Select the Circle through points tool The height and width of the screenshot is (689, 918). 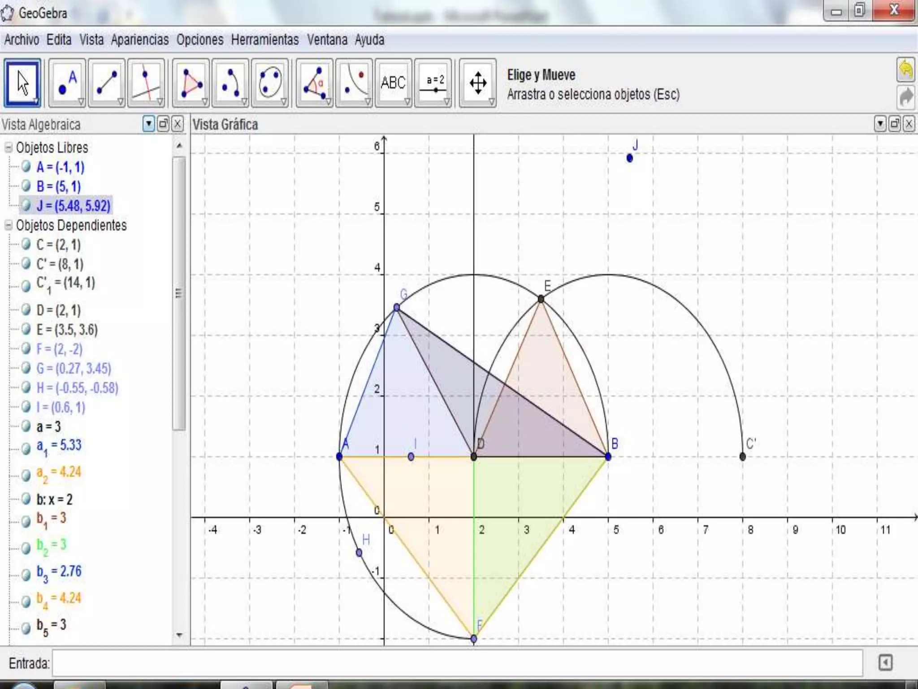click(x=269, y=83)
